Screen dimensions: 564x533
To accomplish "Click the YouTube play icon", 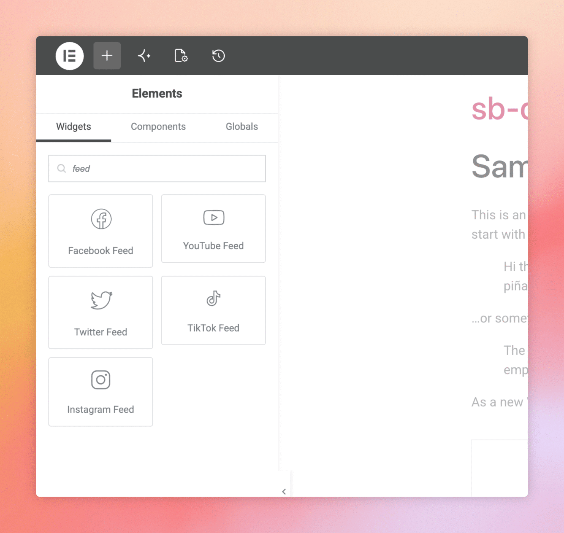I will [x=214, y=218].
